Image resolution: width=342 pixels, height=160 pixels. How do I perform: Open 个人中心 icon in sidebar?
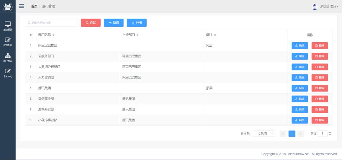tap(8, 71)
